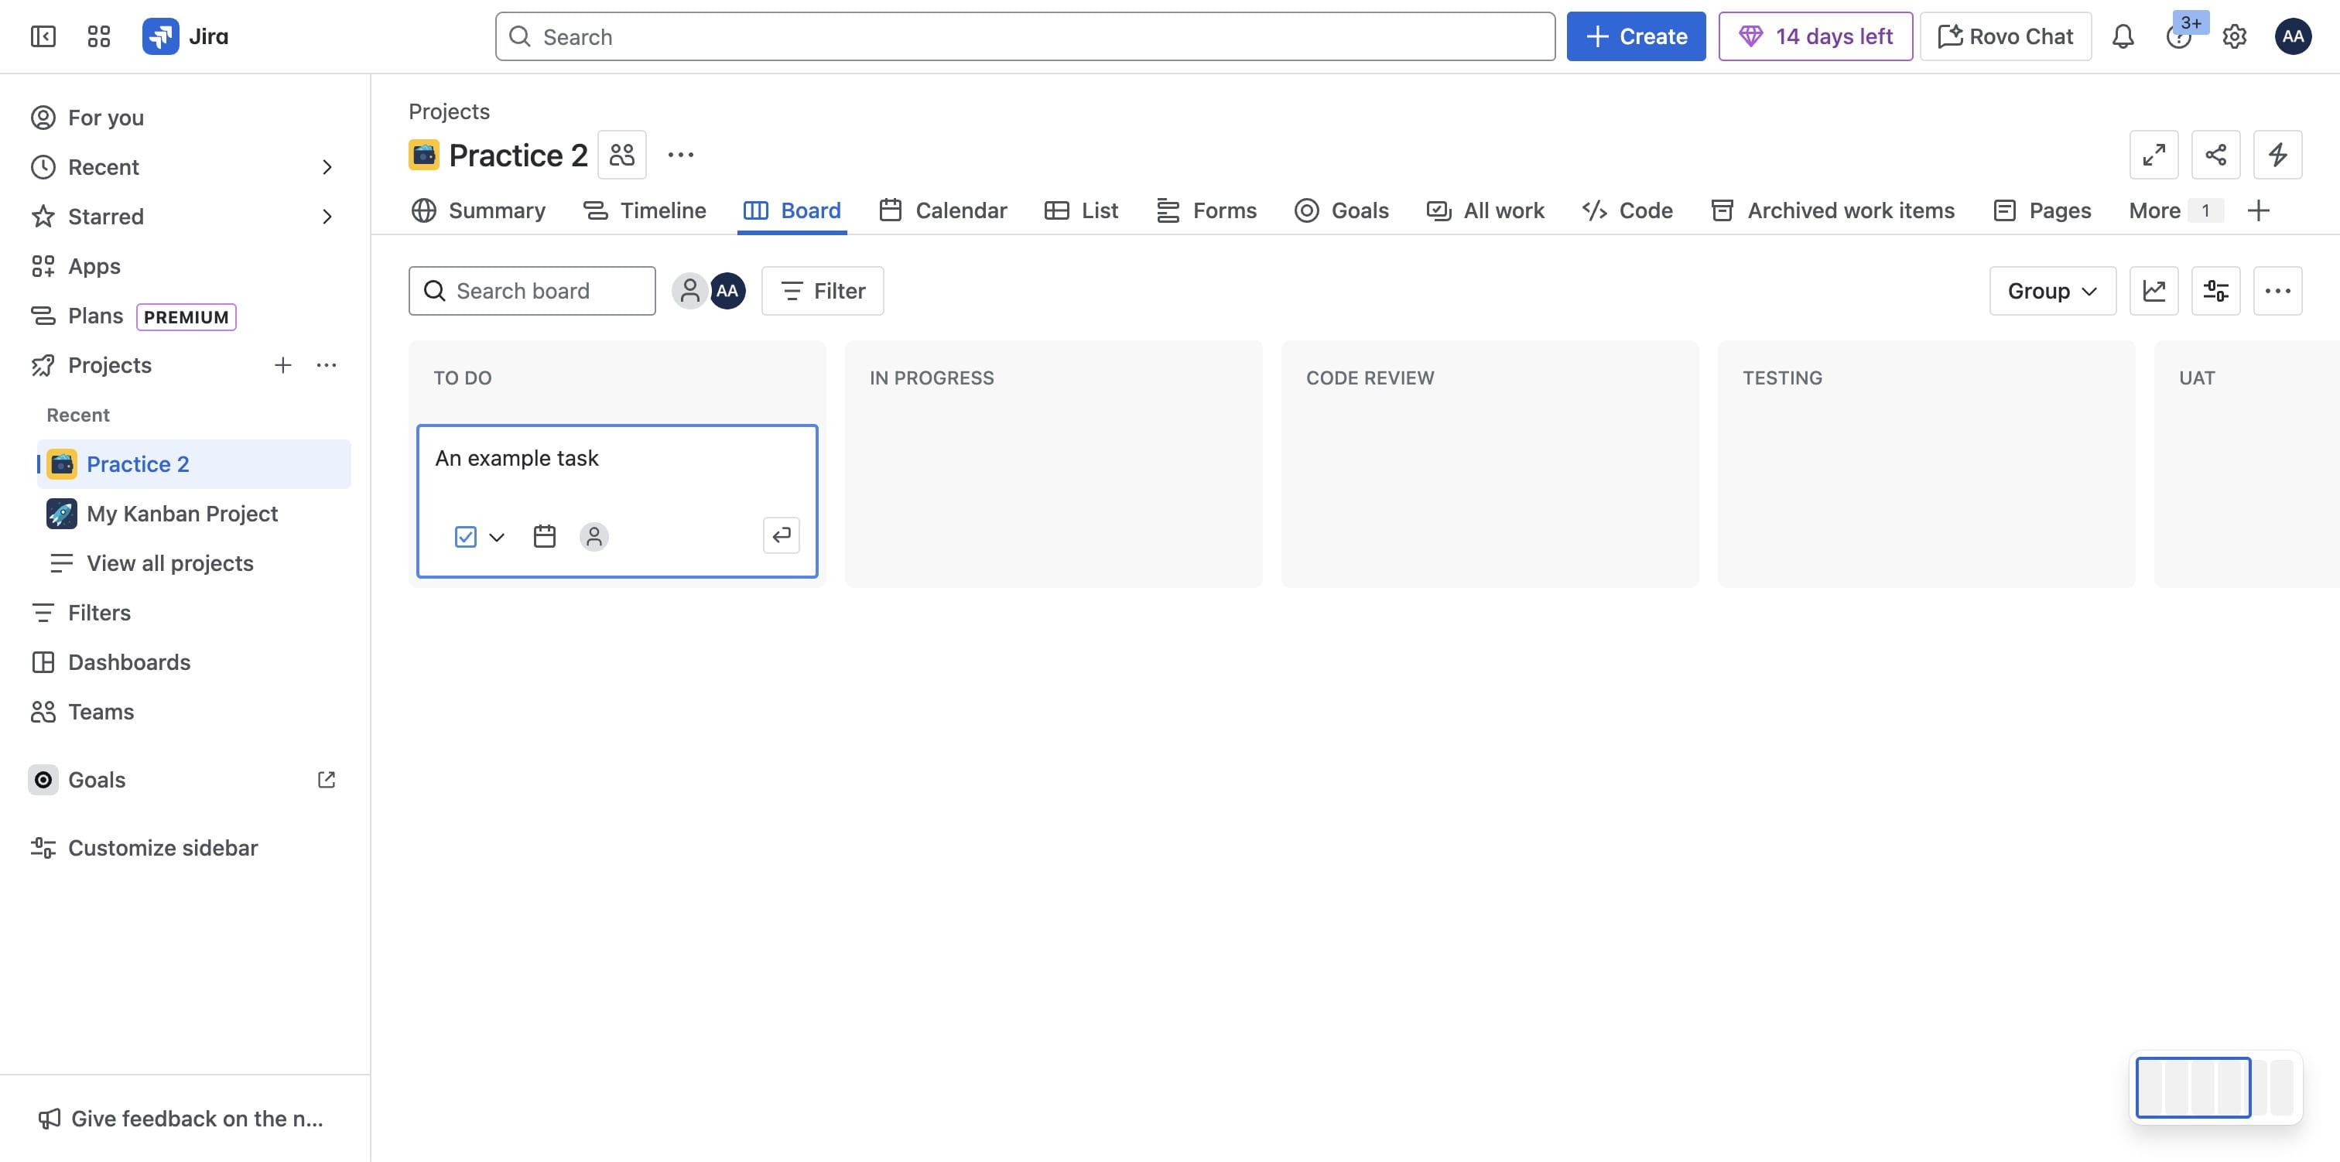Open the help icon with 3+ badge
2340x1162 pixels.
pyautogui.click(x=2179, y=36)
